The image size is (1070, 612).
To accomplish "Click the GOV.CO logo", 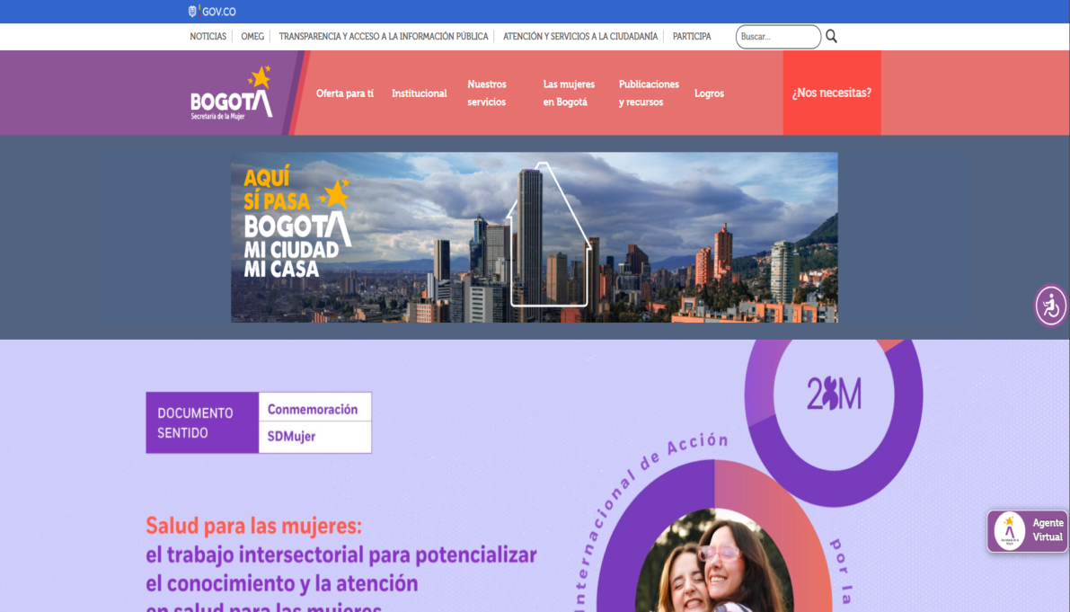I will coord(212,12).
